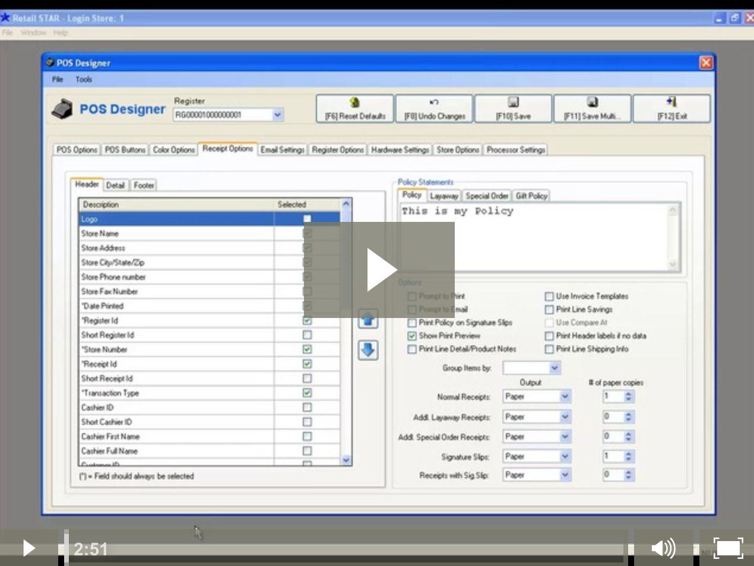The height and width of the screenshot is (566, 754).
Task: Switch to POS Options tab
Action: tap(77, 150)
